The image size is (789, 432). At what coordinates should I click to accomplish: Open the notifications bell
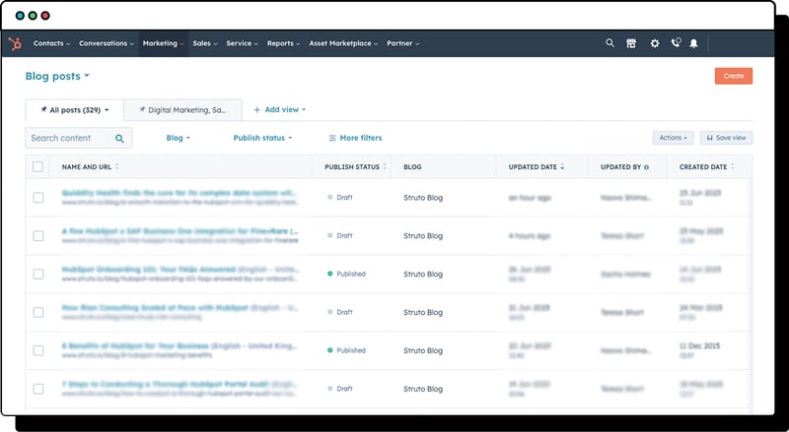point(694,43)
